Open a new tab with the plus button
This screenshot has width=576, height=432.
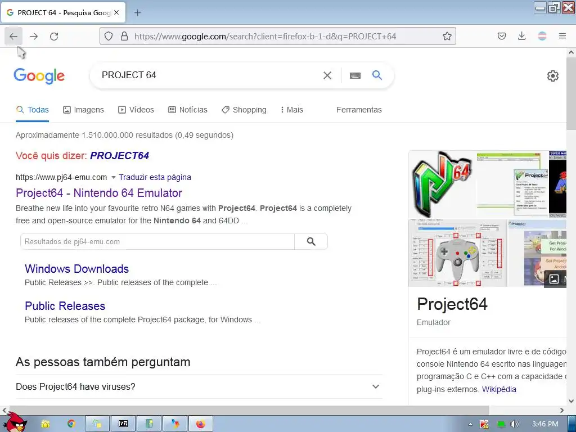pos(137,13)
